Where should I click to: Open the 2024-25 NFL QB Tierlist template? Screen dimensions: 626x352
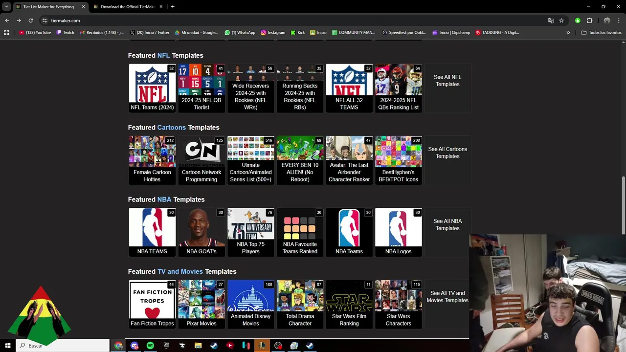coord(201,88)
